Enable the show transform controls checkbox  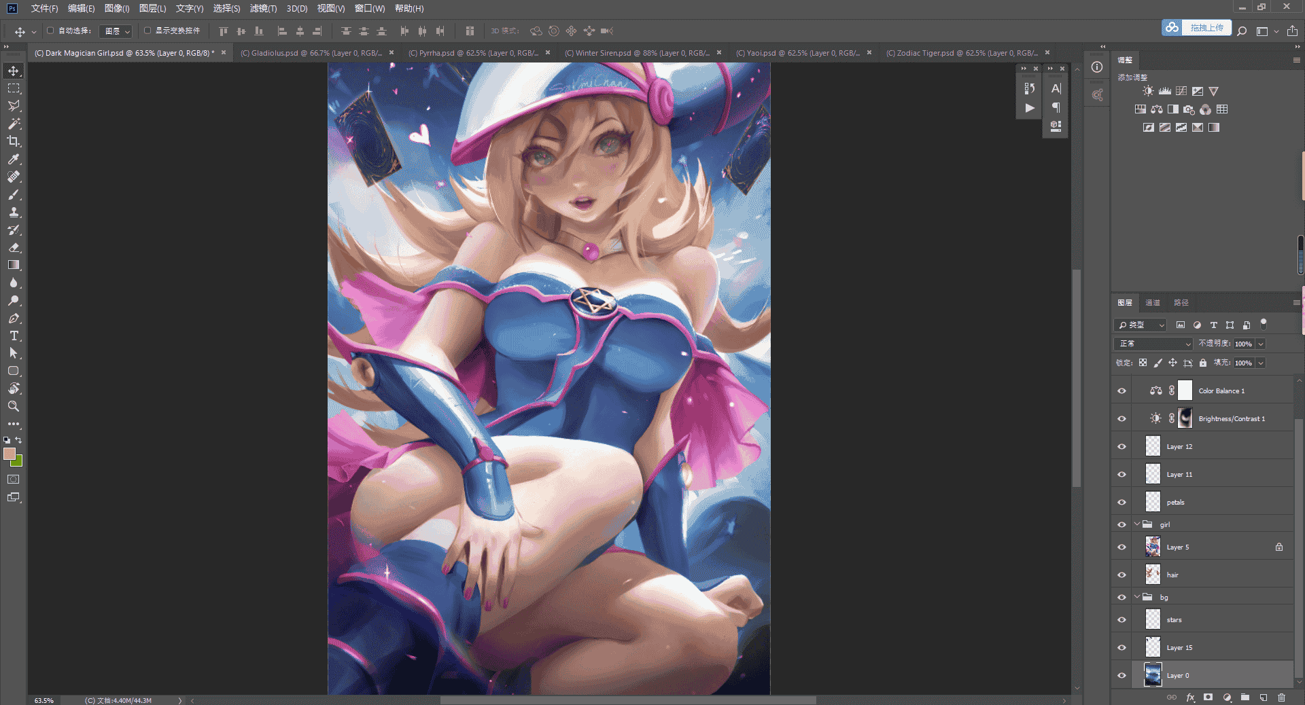point(147,31)
